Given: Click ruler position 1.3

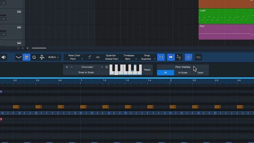Looking at the screenshot, I should [x=127, y=80].
